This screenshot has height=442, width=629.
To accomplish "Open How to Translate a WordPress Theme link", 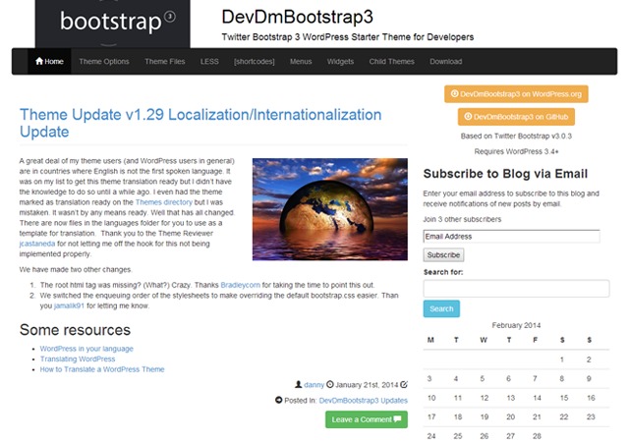I will [102, 369].
